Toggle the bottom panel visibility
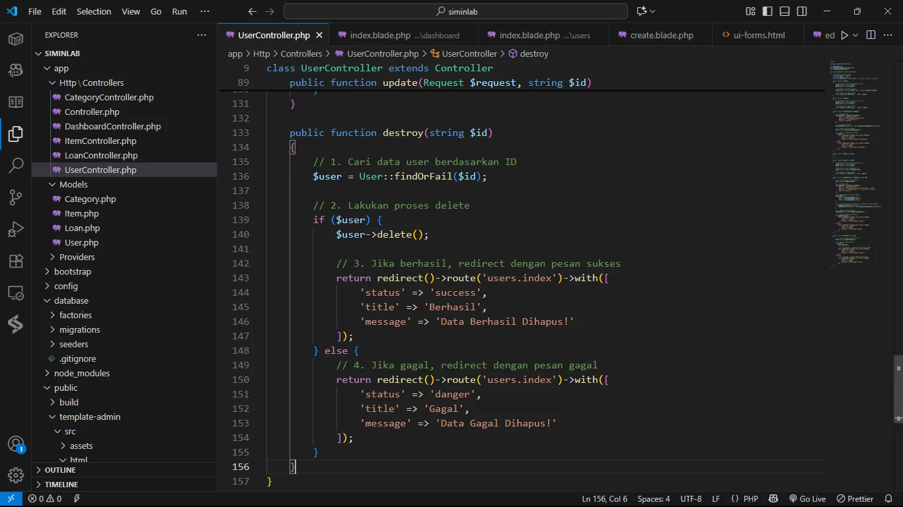The width and height of the screenshot is (903, 507). click(x=785, y=11)
